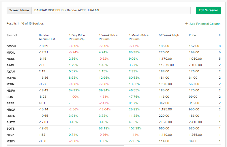Open the AUTO symbol
Viewport: 227px width, 147px height.
pyautogui.click(x=11, y=122)
